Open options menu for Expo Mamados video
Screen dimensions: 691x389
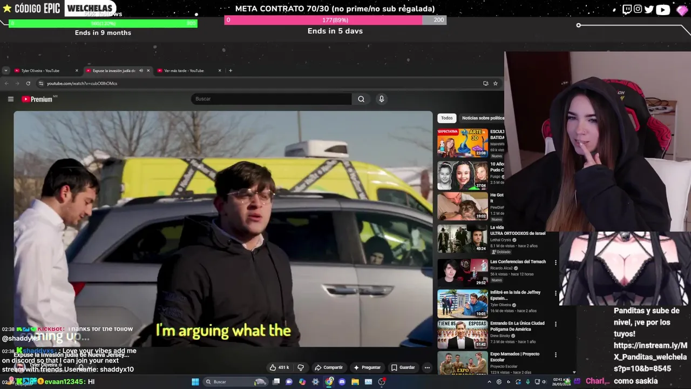click(x=555, y=355)
